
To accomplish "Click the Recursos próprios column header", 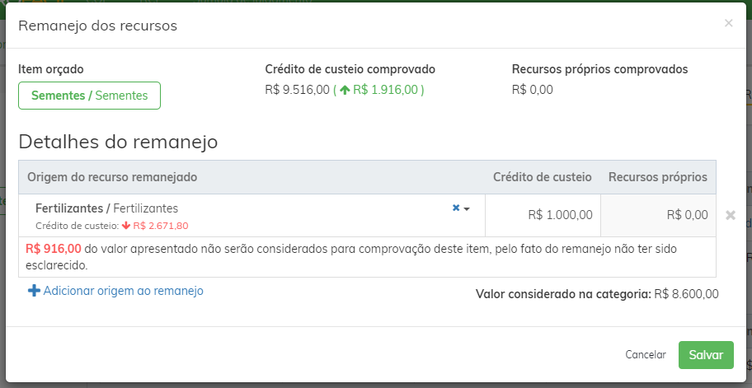I will 658,177.
